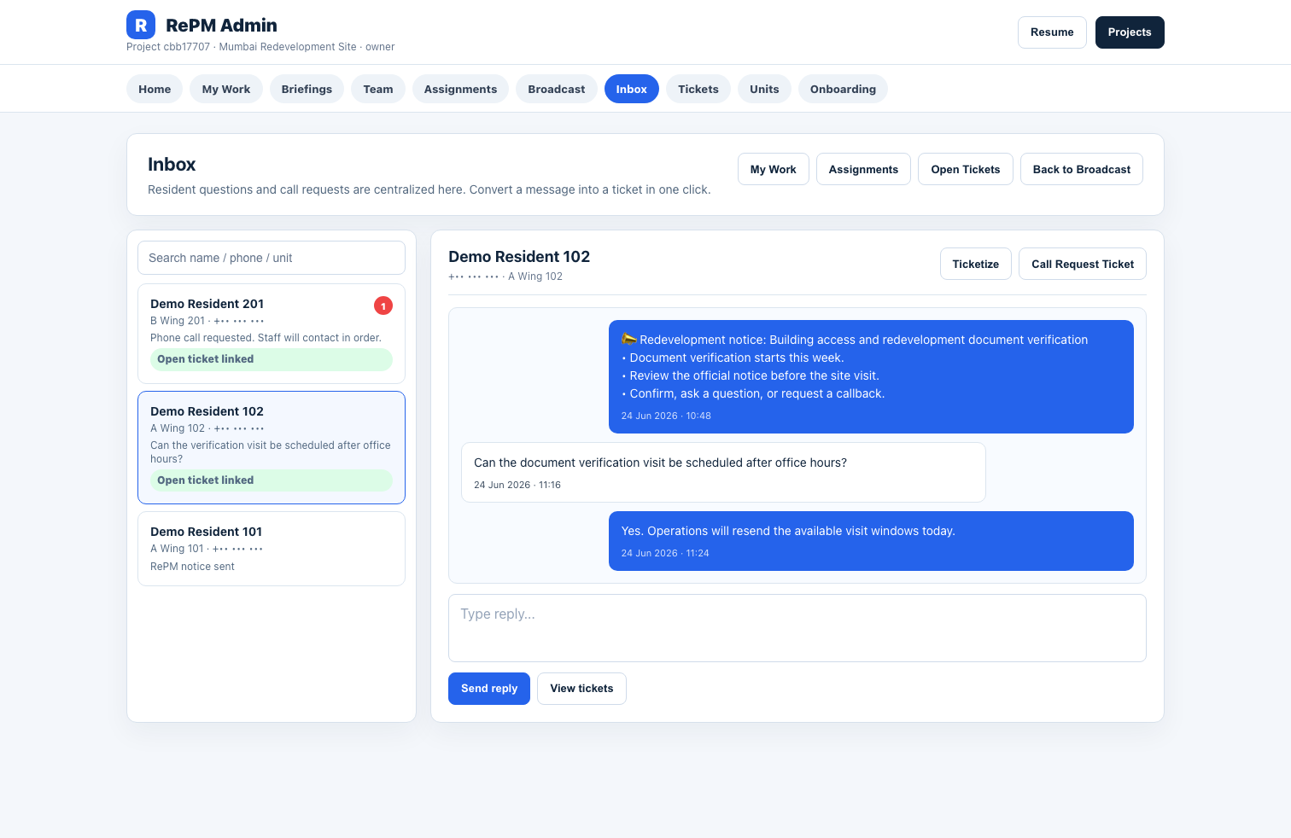The image size is (1291, 838).
Task: Switch to the Broadcast tab
Action: click(x=557, y=89)
